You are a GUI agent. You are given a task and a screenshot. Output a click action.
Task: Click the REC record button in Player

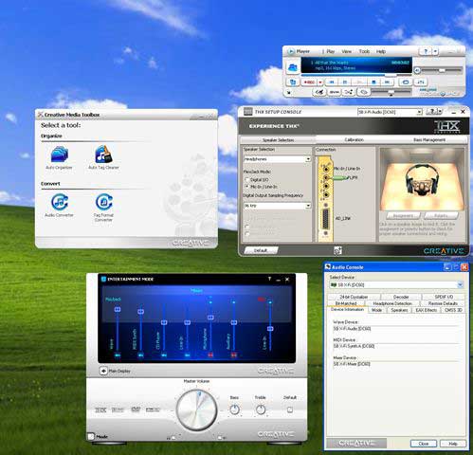309,82
